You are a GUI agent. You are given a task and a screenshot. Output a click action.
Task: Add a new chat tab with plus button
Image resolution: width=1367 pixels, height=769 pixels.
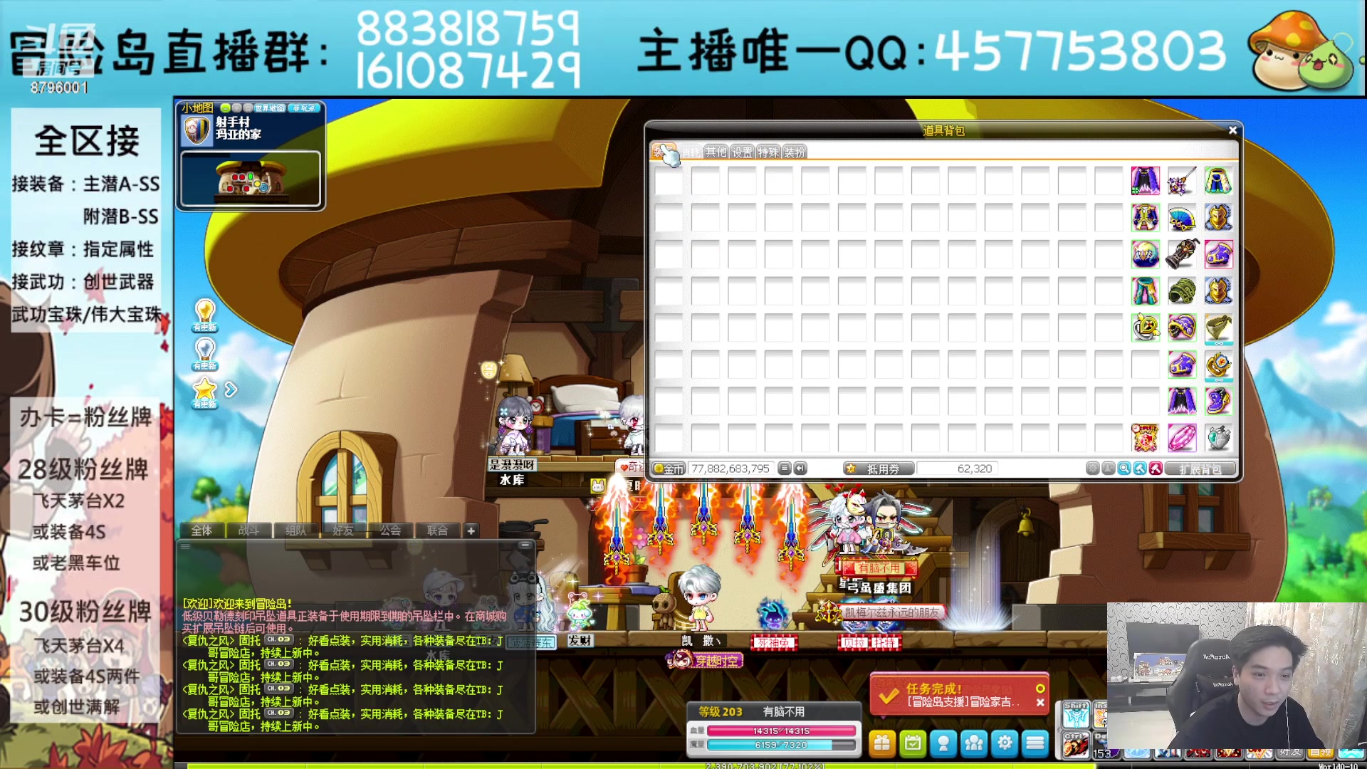471,530
